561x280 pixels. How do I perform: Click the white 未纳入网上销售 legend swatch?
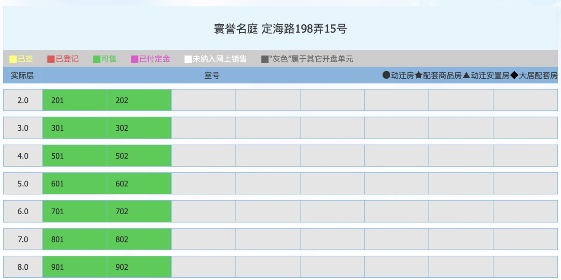click(x=188, y=59)
